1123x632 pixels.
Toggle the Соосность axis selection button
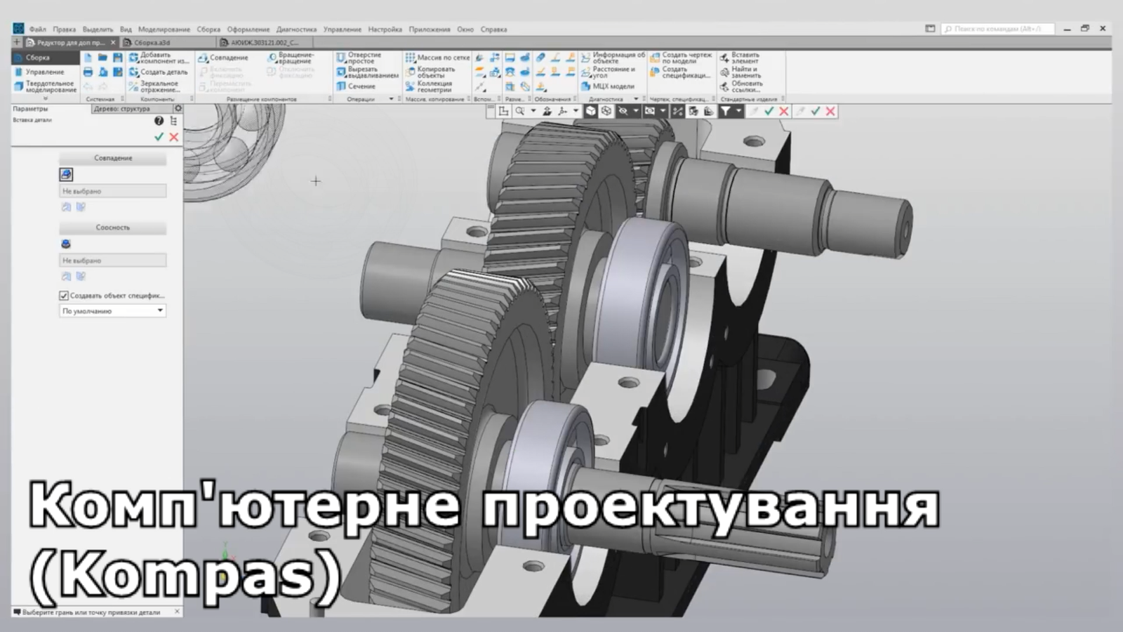66,244
